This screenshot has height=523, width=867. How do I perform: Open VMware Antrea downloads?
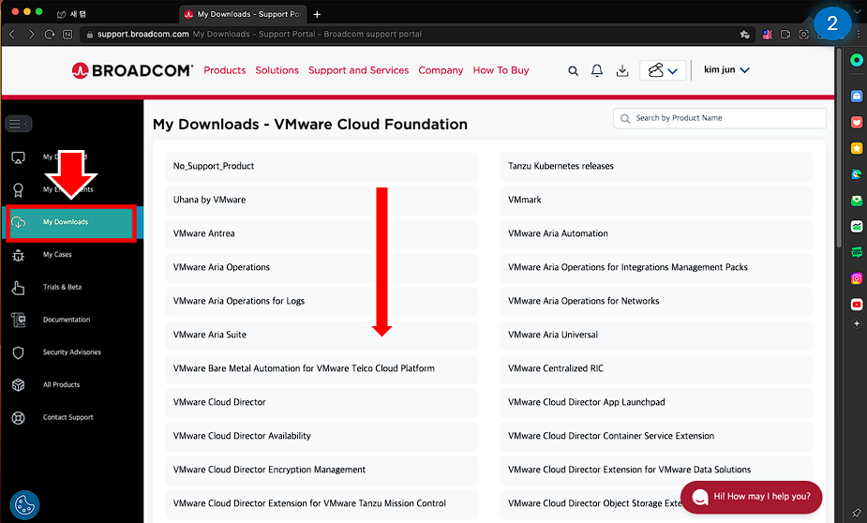click(321, 234)
